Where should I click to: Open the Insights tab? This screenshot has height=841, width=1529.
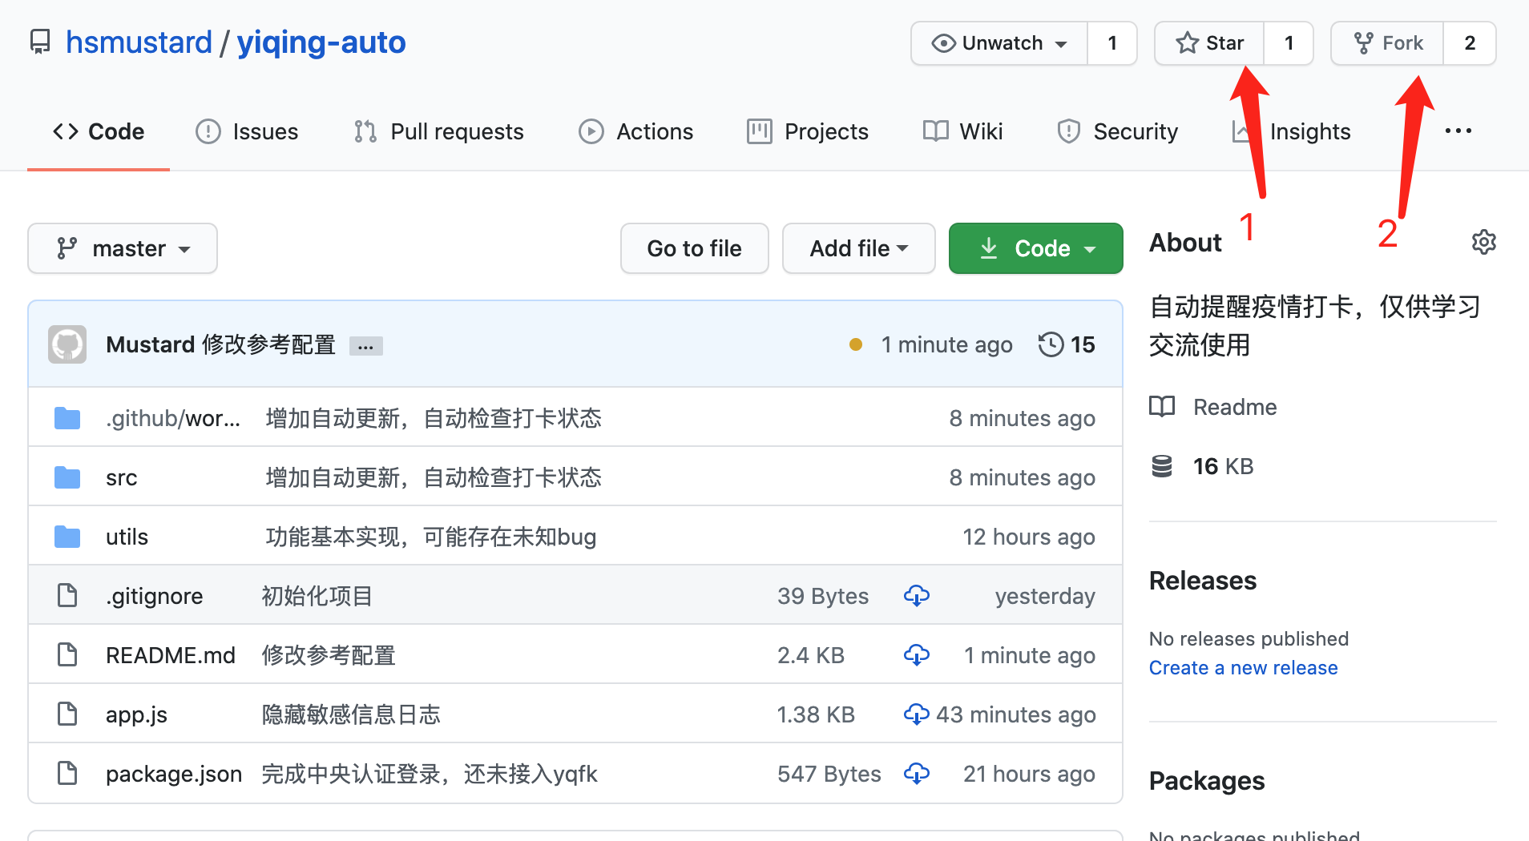[x=1292, y=131]
